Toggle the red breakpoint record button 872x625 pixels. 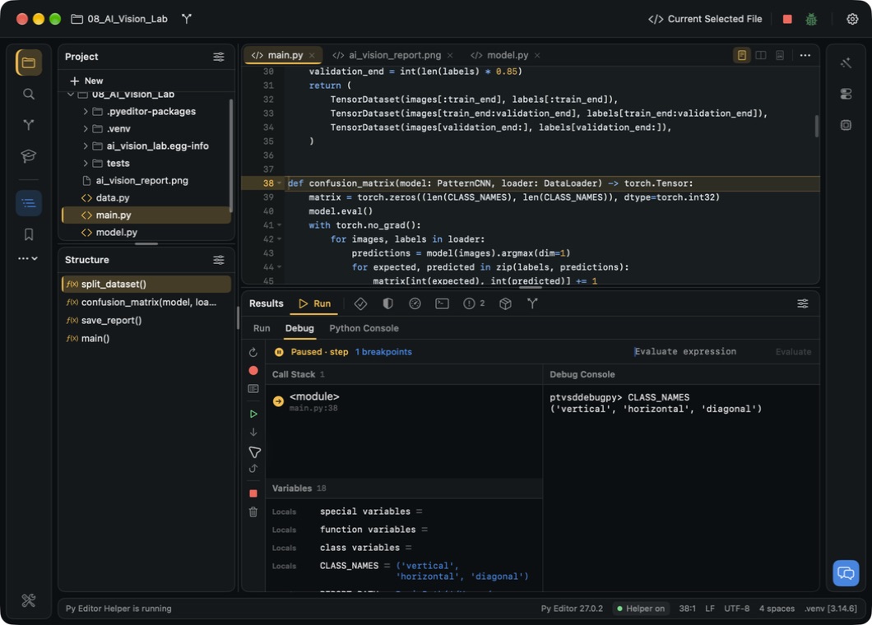(x=253, y=370)
